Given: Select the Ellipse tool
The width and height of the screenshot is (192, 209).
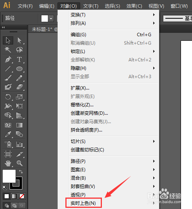Looking at the screenshot, I should (x=19, y=69).
